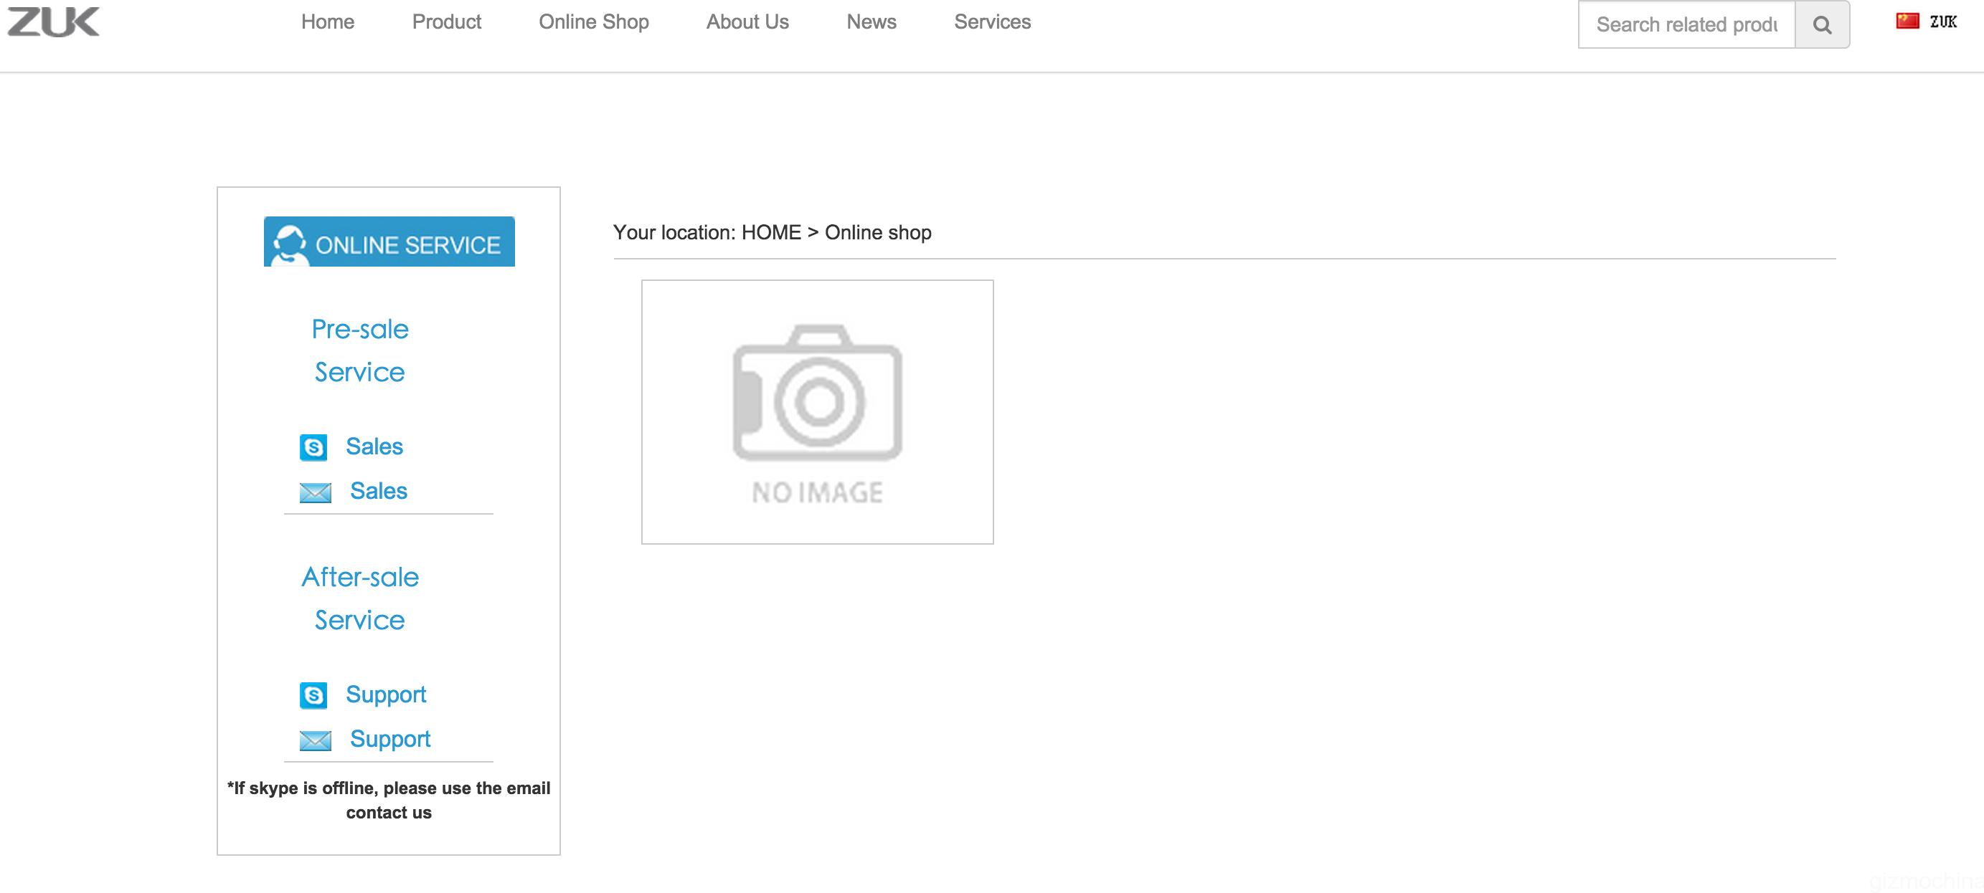Screen dimensions: 1984x893
Task: Click the Skype icon next to Support
Action: point(314,694)
